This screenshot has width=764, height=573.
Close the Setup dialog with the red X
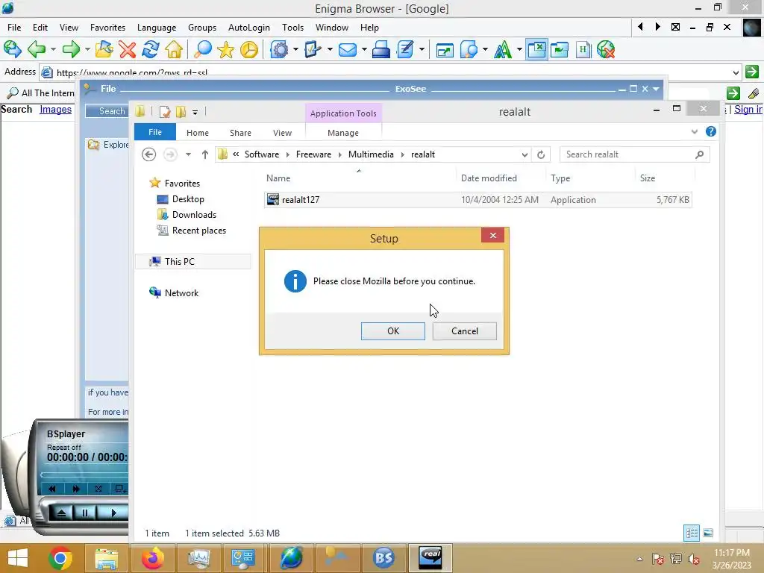pyautogui.click(x=492, y=235)
